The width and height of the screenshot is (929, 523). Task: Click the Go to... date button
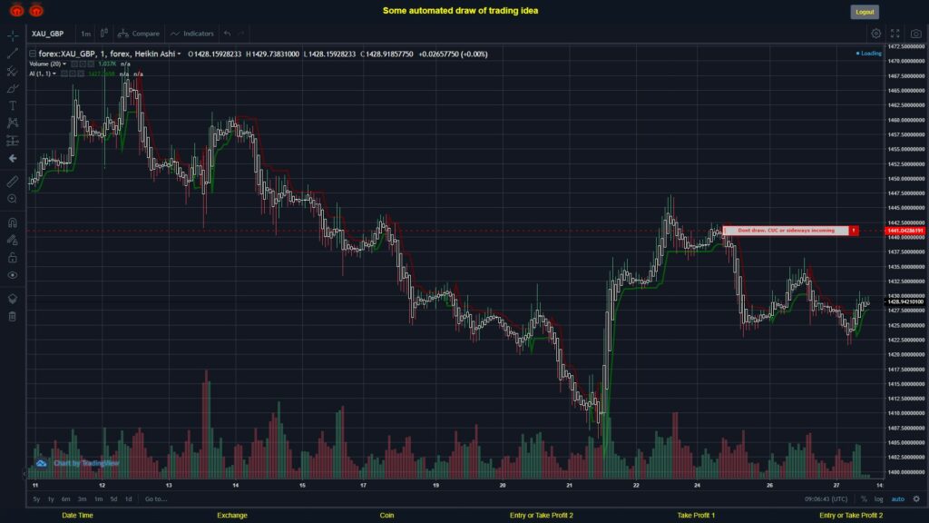coord(156,499)
